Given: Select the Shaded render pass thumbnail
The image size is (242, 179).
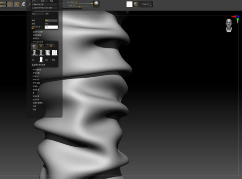Looking at the screenshot, I should pos(41,53).
